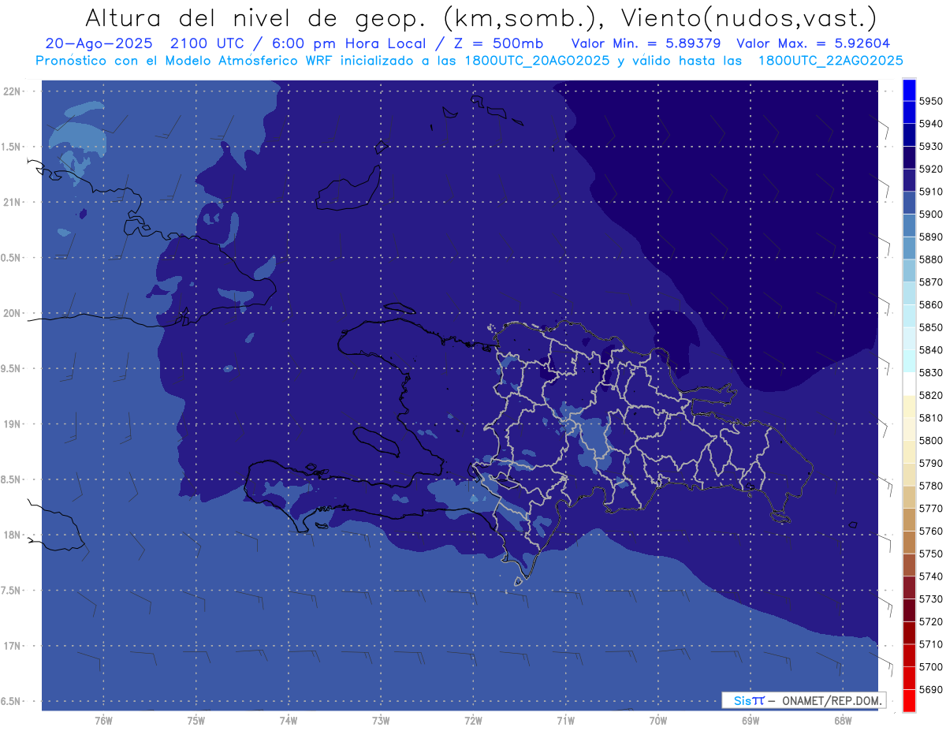Click the color bar swatch between 5770 and 5780
This screenshot has width=946, height=731.
(909, 497)
